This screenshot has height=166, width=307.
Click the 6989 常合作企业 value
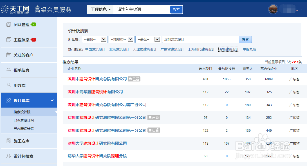pyautogui.click(x=269, y=79)
